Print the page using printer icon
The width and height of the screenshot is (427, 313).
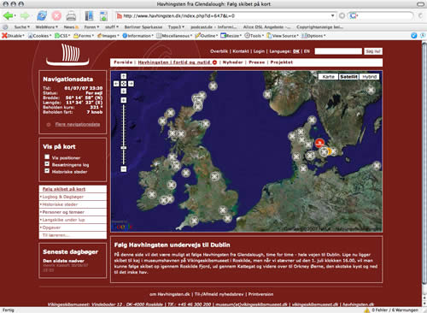pos(71,15)
